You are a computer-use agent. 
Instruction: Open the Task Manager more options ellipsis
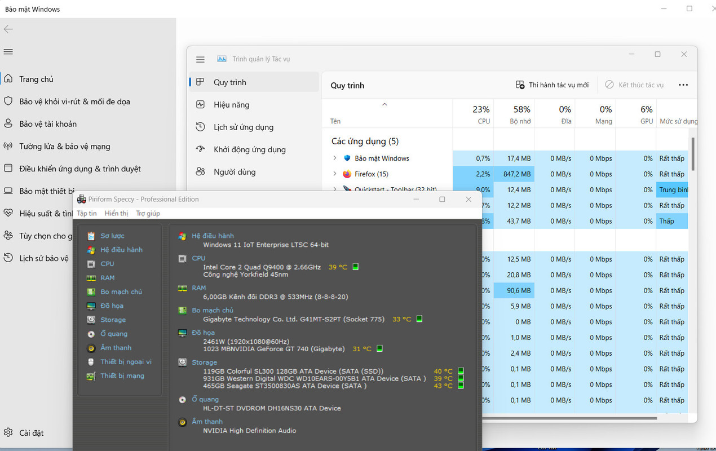point(683,85)
